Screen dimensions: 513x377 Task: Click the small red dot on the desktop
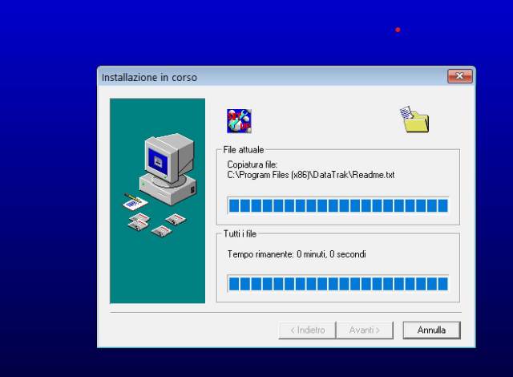tap(398, 30)
